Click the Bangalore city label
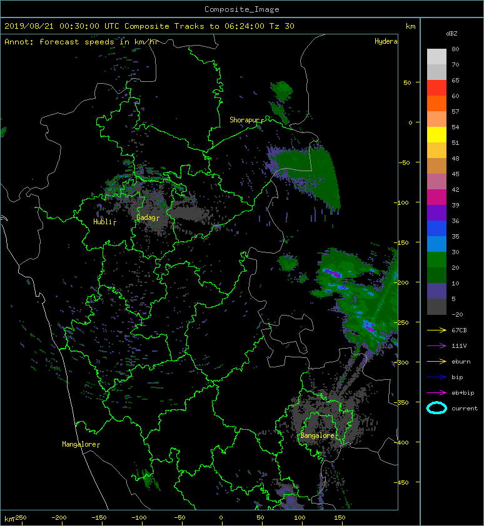 tap(318, 435)
